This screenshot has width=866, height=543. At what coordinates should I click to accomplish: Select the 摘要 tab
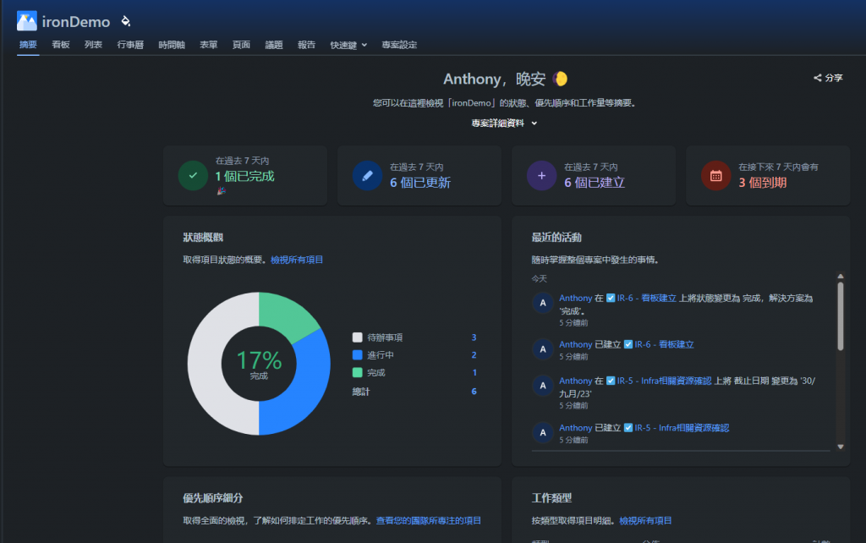(28, 44)
